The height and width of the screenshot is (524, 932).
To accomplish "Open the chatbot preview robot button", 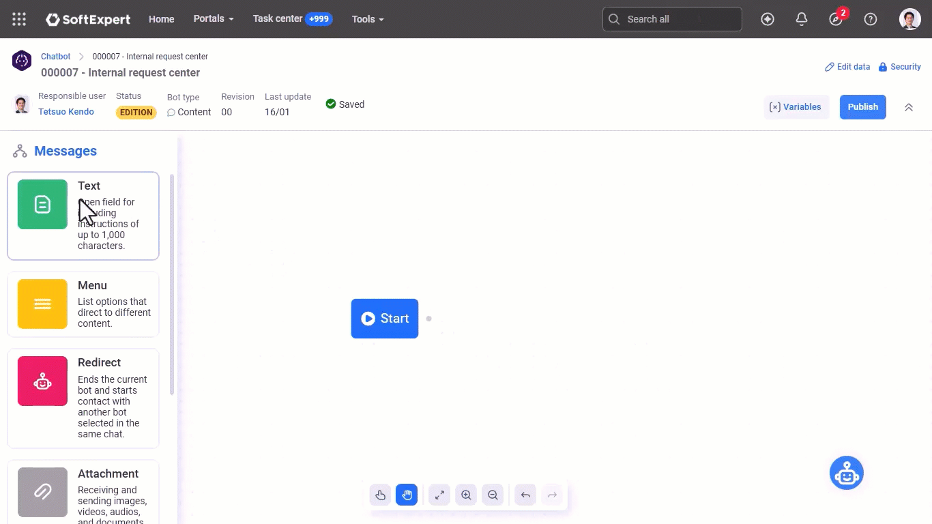I will (847, 473).
